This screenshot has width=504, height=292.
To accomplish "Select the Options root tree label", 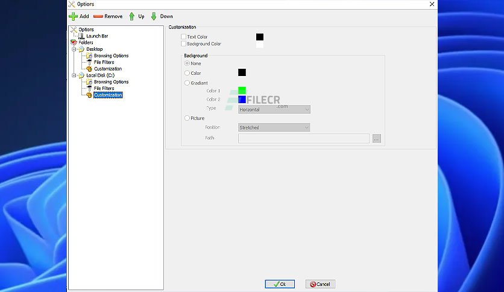I will [86, 30].
